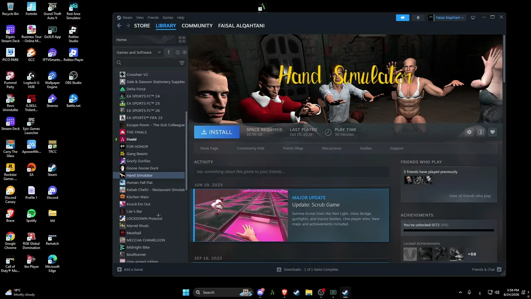
Task: Open the Recycle Bin
Action: click(10, 9)
